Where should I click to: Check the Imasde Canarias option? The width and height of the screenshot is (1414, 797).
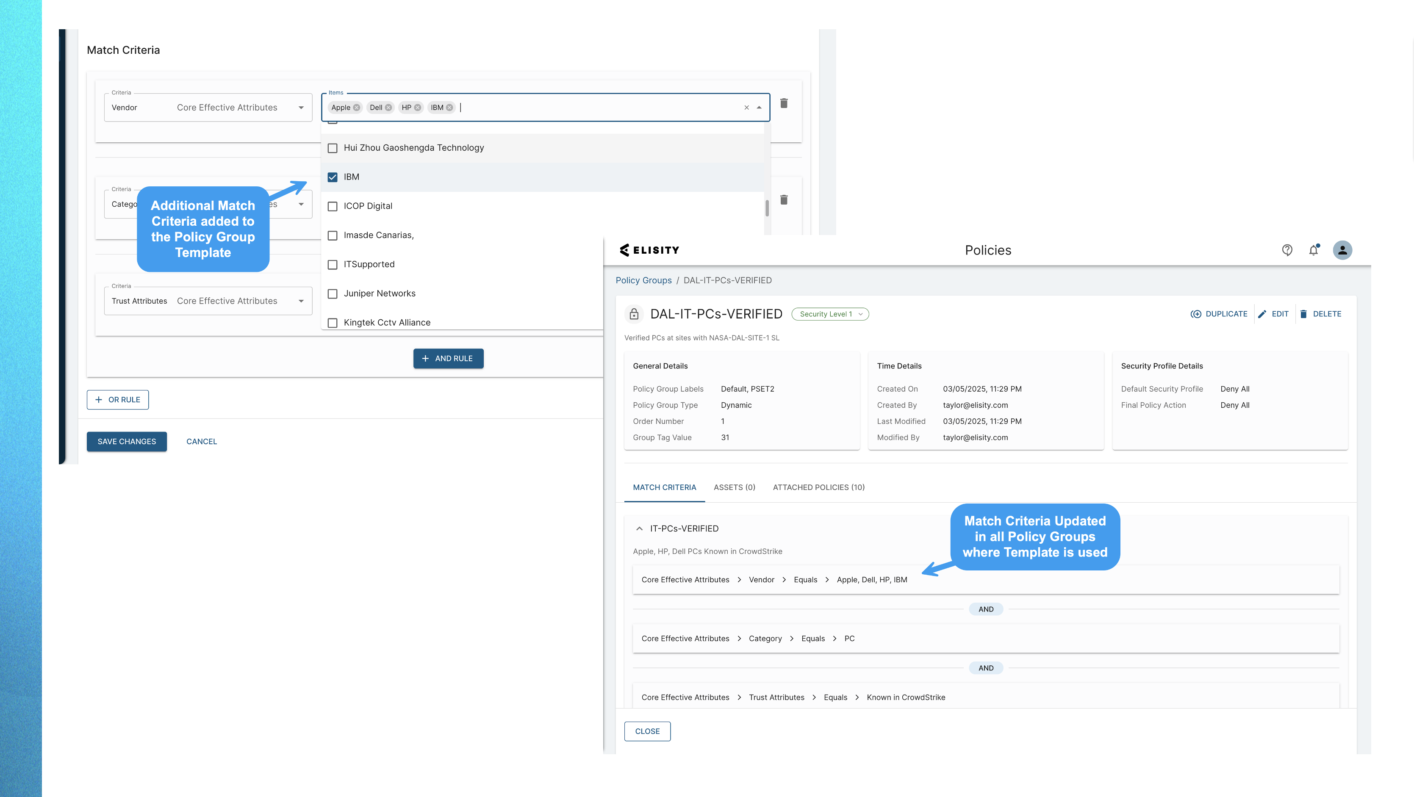(333, 235)
